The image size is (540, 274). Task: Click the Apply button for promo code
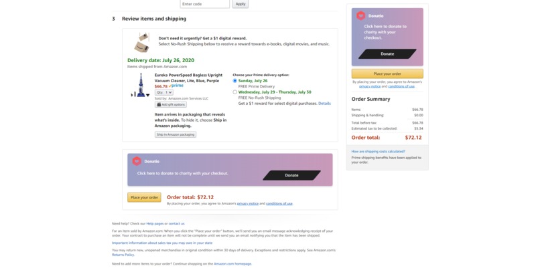[241, 4]
